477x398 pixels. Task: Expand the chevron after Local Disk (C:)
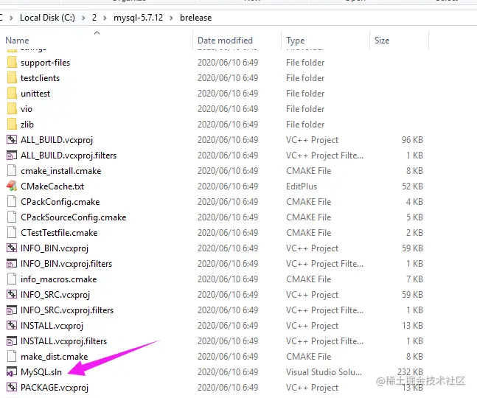click(83, 18)
